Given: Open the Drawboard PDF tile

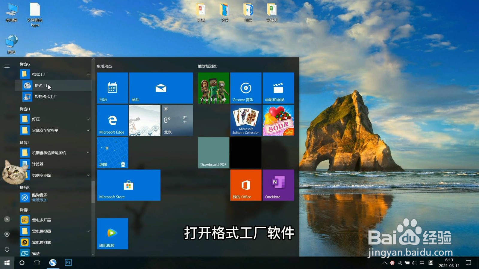Looking at the screenshot, I should point(213,153).
